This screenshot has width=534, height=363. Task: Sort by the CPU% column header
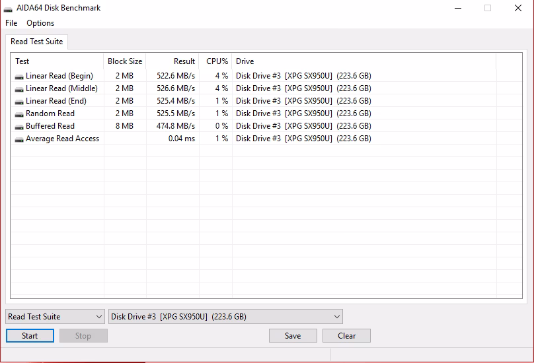pos(215,61)
